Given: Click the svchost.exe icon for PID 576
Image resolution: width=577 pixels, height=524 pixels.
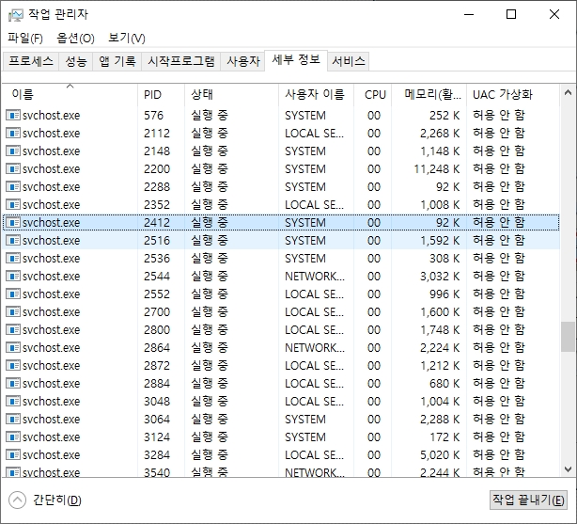Looking at the screenshot, I should point(13,116).
